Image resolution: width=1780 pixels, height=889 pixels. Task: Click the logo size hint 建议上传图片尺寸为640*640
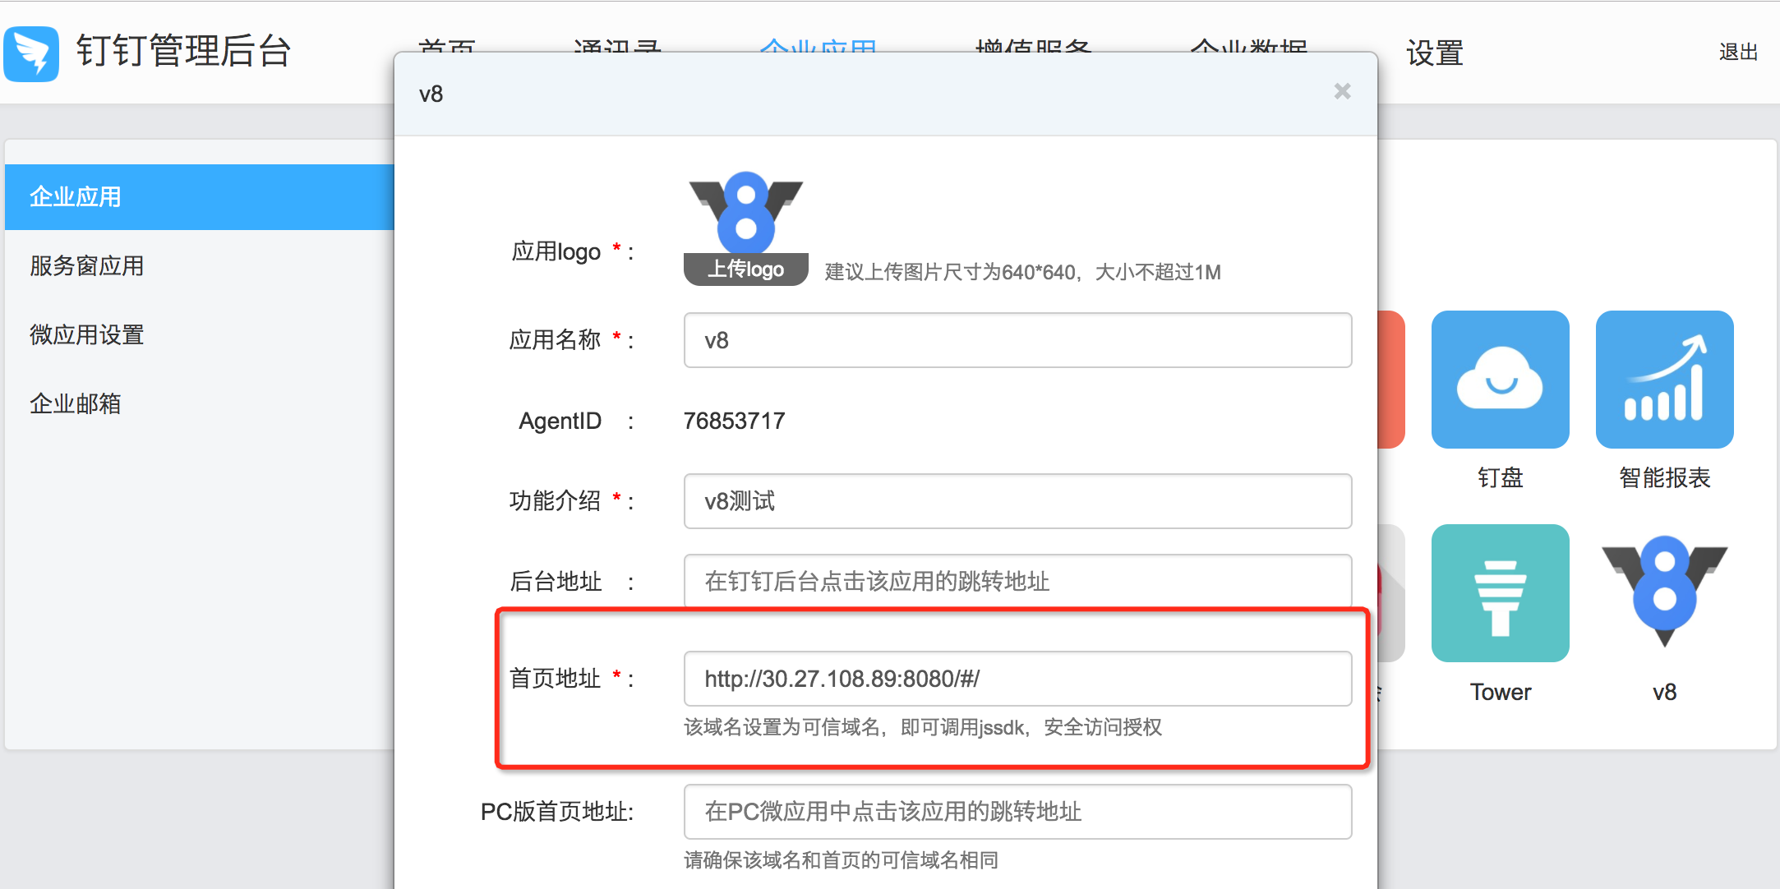pyautogui.click(x=1022, y=272)
